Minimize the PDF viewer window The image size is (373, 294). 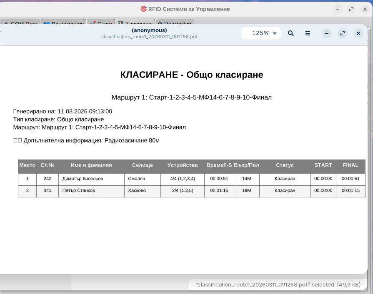point(327,33)
